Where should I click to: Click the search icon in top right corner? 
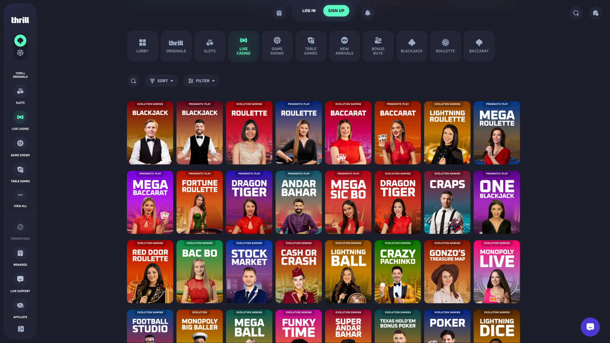pyautogui.click(x=576, y=13)
